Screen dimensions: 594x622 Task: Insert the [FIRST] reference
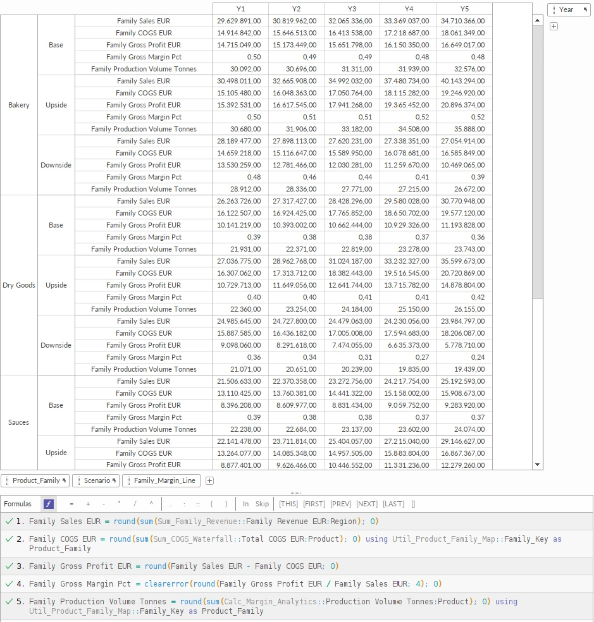314,504
